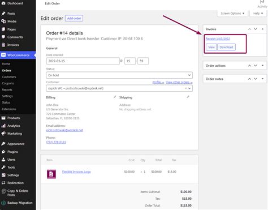268x210 pixels.
Task: Open the Activity flag icon
Action: (x=262, y=2)
